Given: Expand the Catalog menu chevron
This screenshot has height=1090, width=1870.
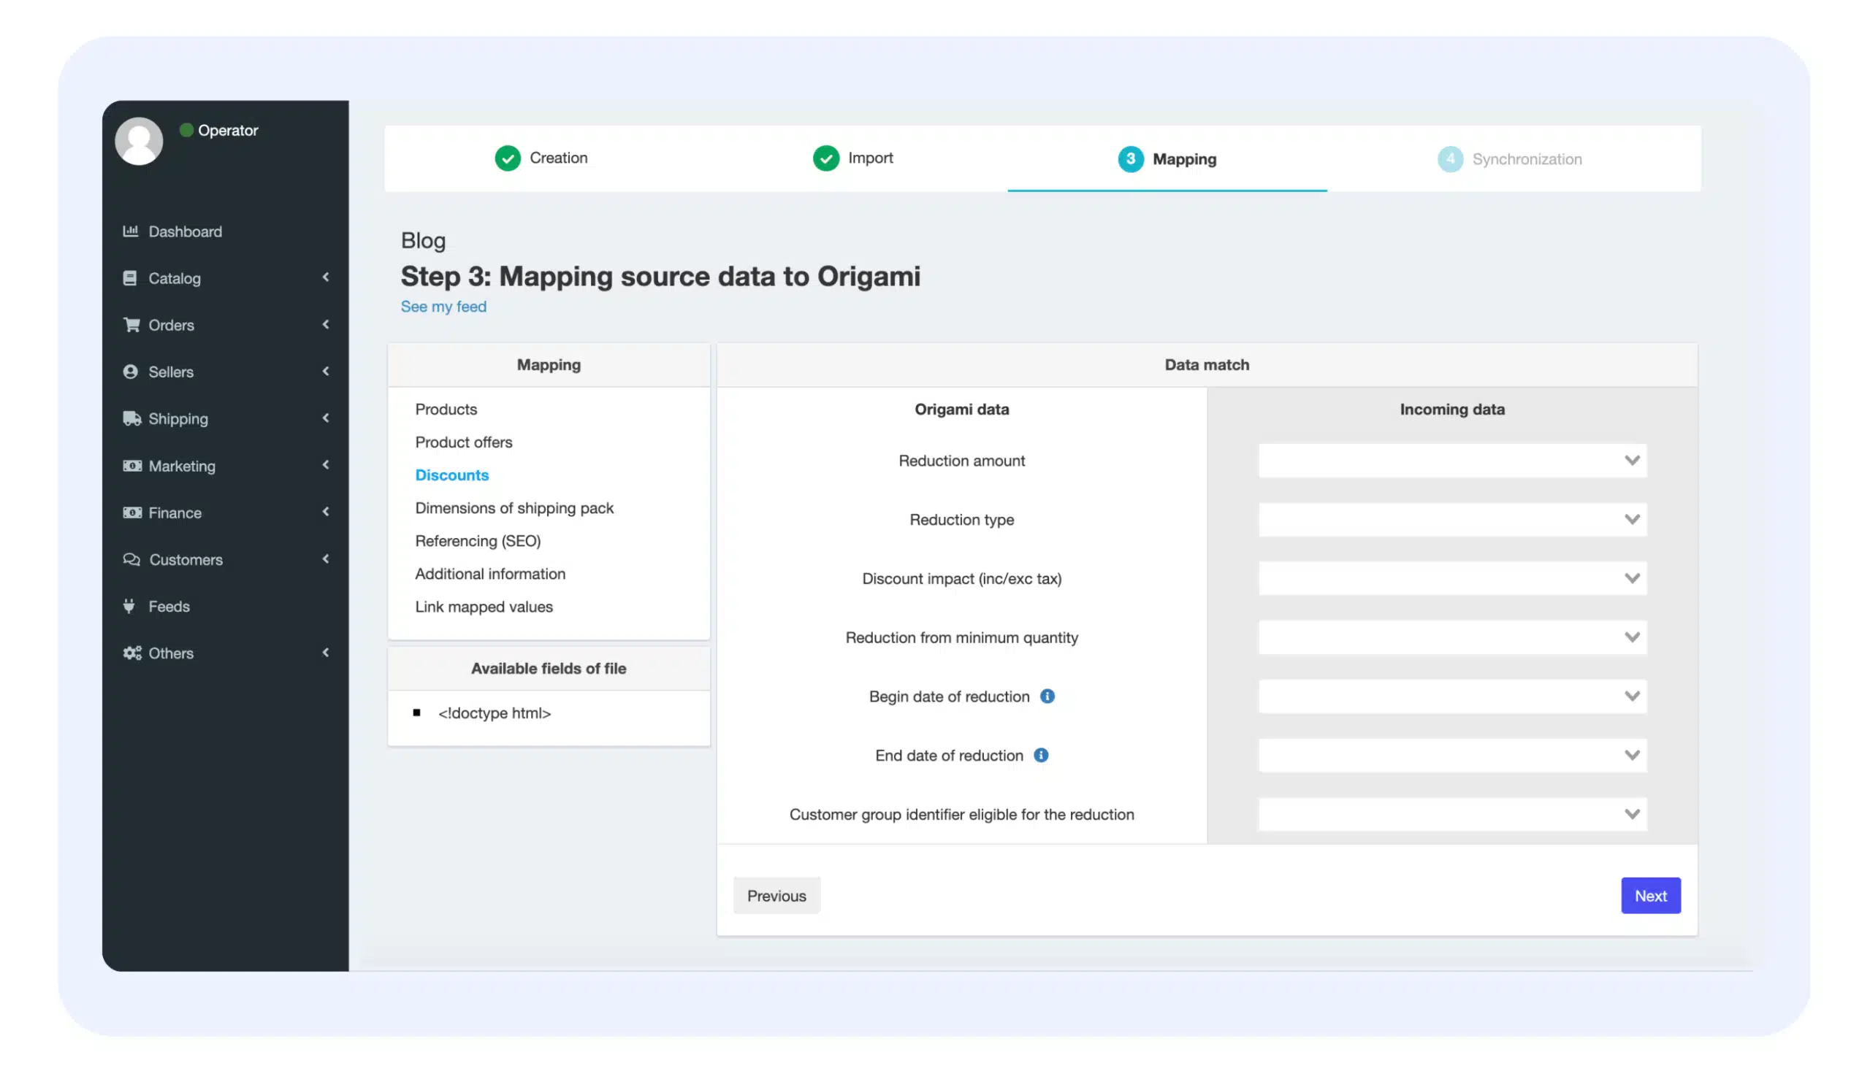Looking at the screenshot, I should 325,277.
